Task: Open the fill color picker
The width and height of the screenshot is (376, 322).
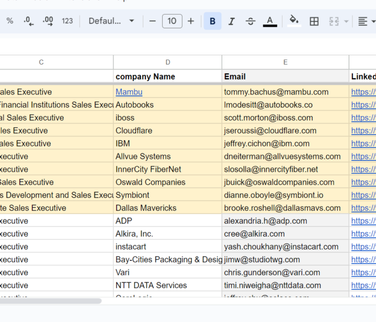Action: pyautogui.click(x=294, y=21)
